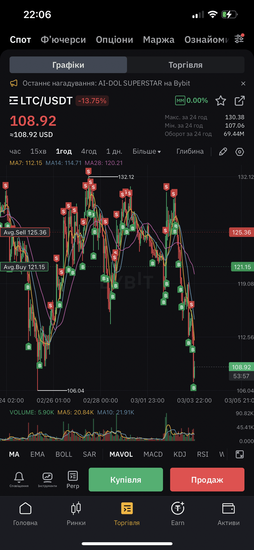Tap the VOLUME: 5.90K label
Screen dimensions: 254x550
click(x=32, y=412)
